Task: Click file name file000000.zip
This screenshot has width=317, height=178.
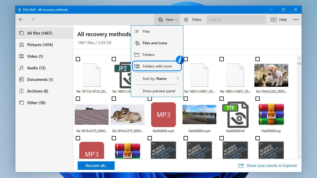Action: [x=271, y=131]
